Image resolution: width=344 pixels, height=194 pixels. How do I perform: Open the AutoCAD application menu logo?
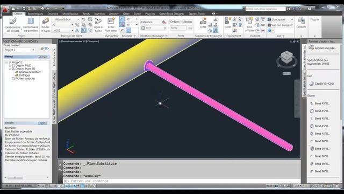(x=5, y=10)
